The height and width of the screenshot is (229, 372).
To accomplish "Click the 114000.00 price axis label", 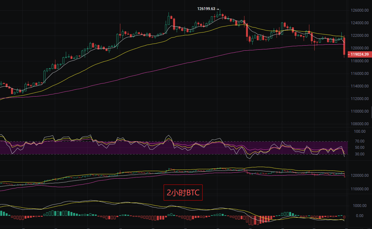I will pos(360,86).
